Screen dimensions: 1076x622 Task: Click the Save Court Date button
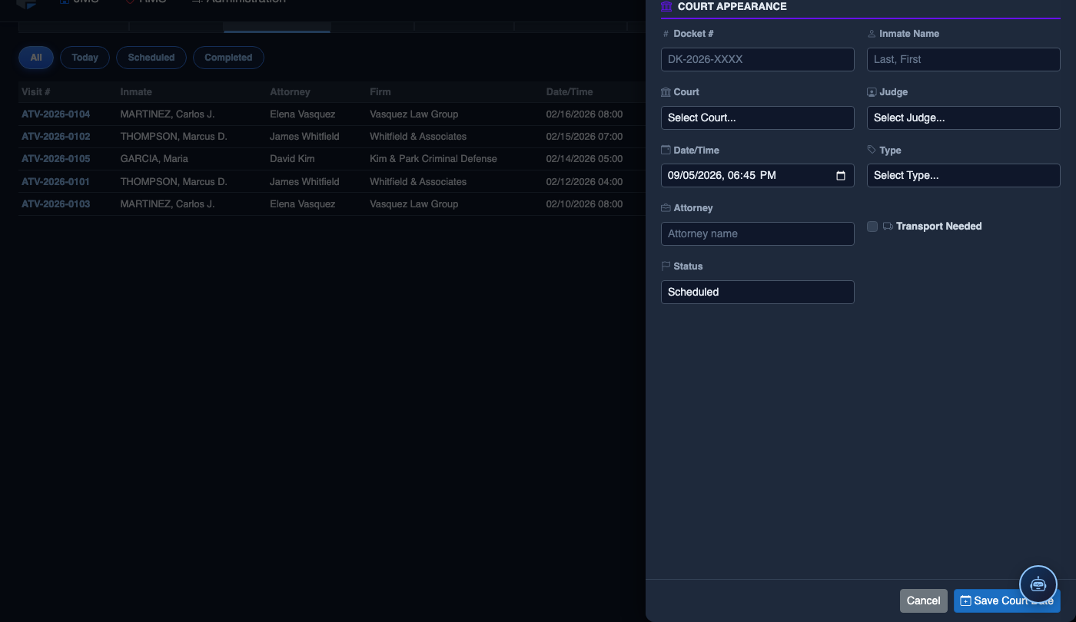[x=1007, y=600]
